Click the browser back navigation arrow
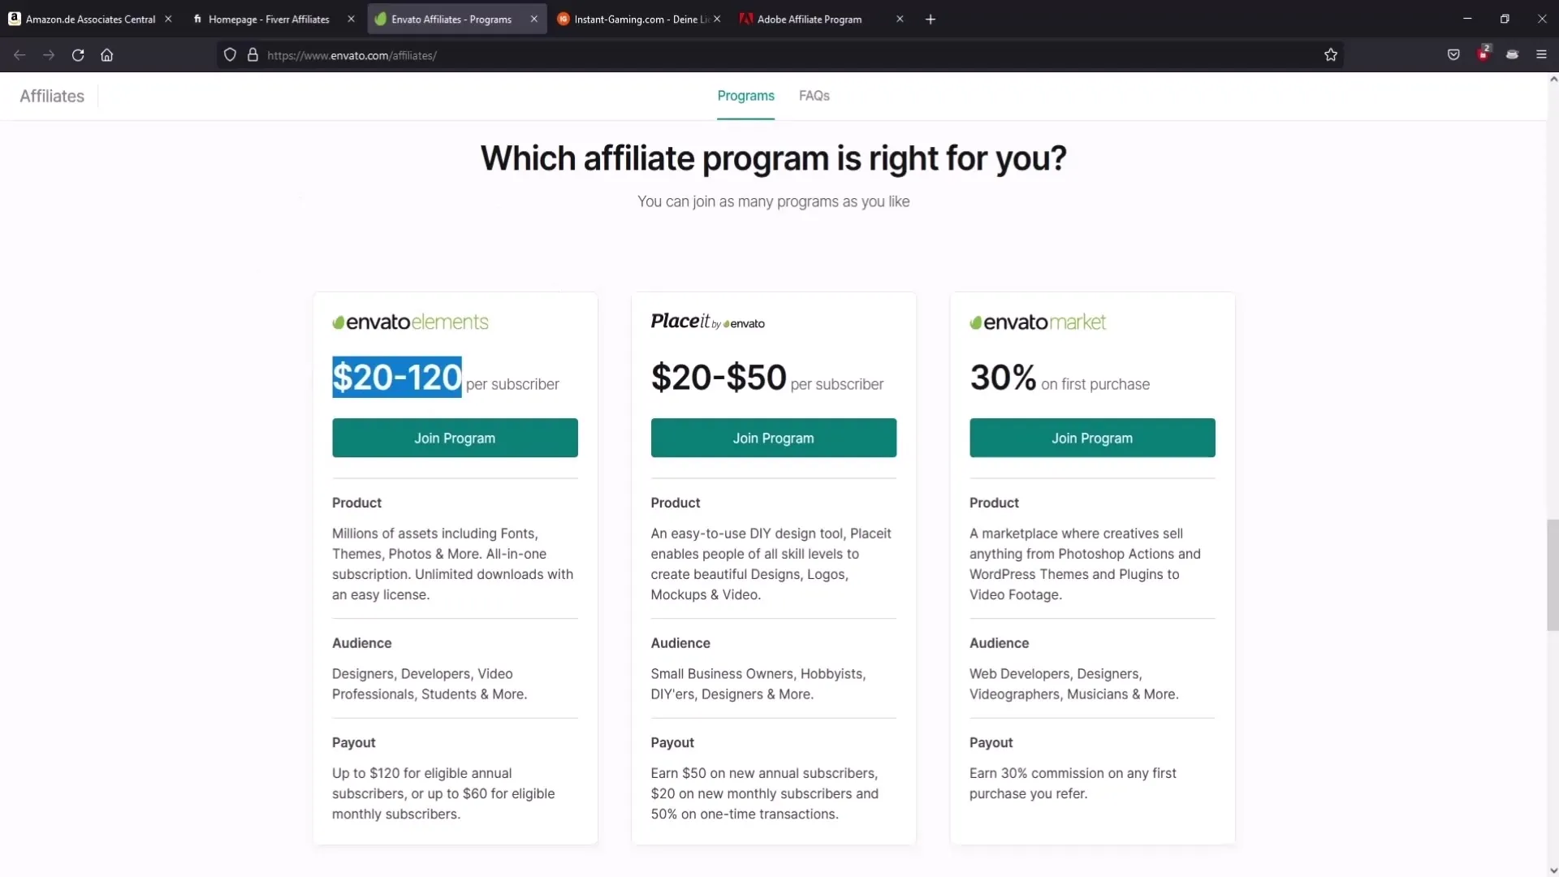Image resolution: width=1559 pixels, height=877 pixels. point(19,54)
